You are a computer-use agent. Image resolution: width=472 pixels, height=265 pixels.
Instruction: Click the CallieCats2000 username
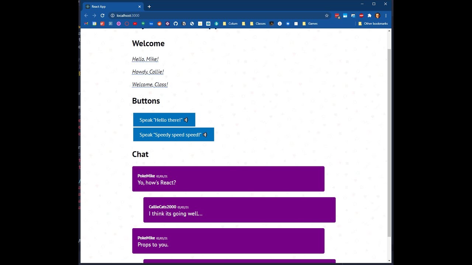click(162, 207)
